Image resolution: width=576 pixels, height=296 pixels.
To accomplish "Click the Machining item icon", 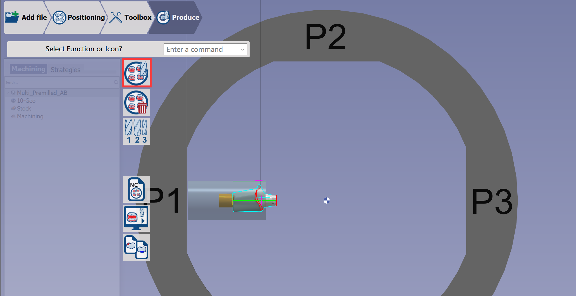I will pyautogui.click(x=13, y=116).
